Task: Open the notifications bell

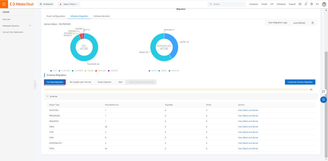Action: point(306,4)
